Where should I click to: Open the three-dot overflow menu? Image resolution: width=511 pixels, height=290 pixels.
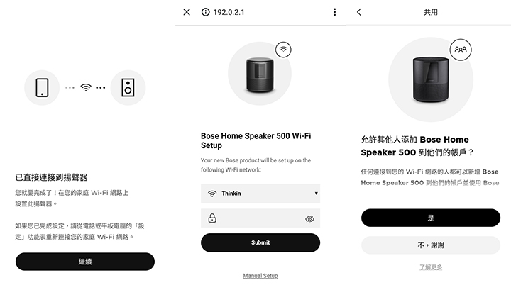pos(335,12)
